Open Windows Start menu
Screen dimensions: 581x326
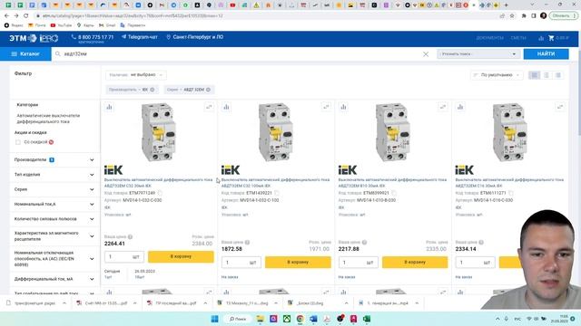point(214,319)
